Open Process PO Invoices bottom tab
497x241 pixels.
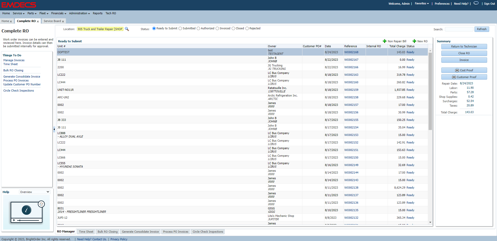176,232
